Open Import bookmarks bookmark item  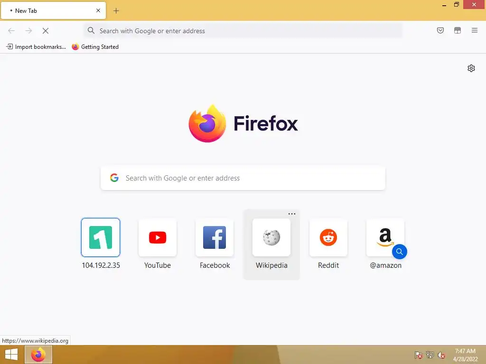36,47
